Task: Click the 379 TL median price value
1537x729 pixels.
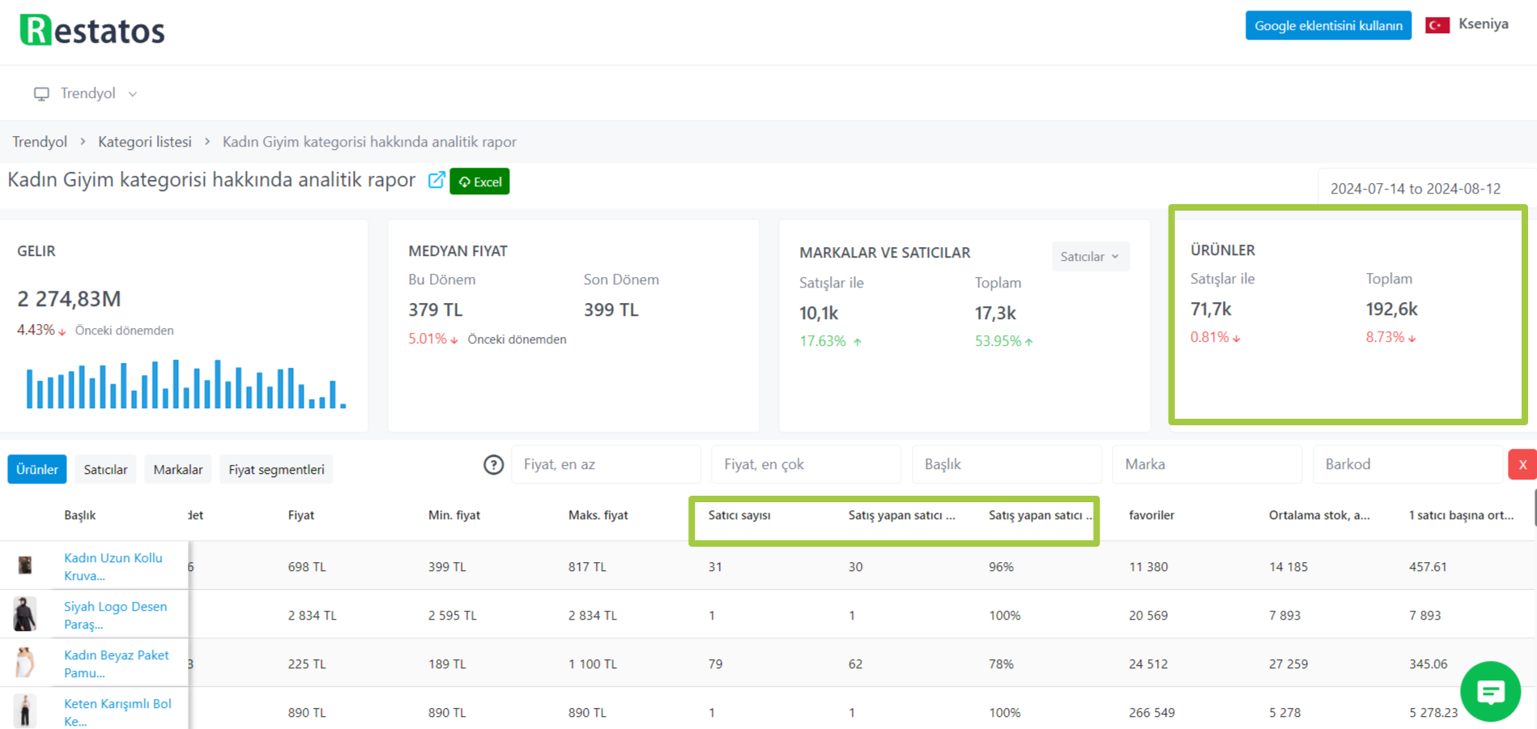Action: point(436,309)
